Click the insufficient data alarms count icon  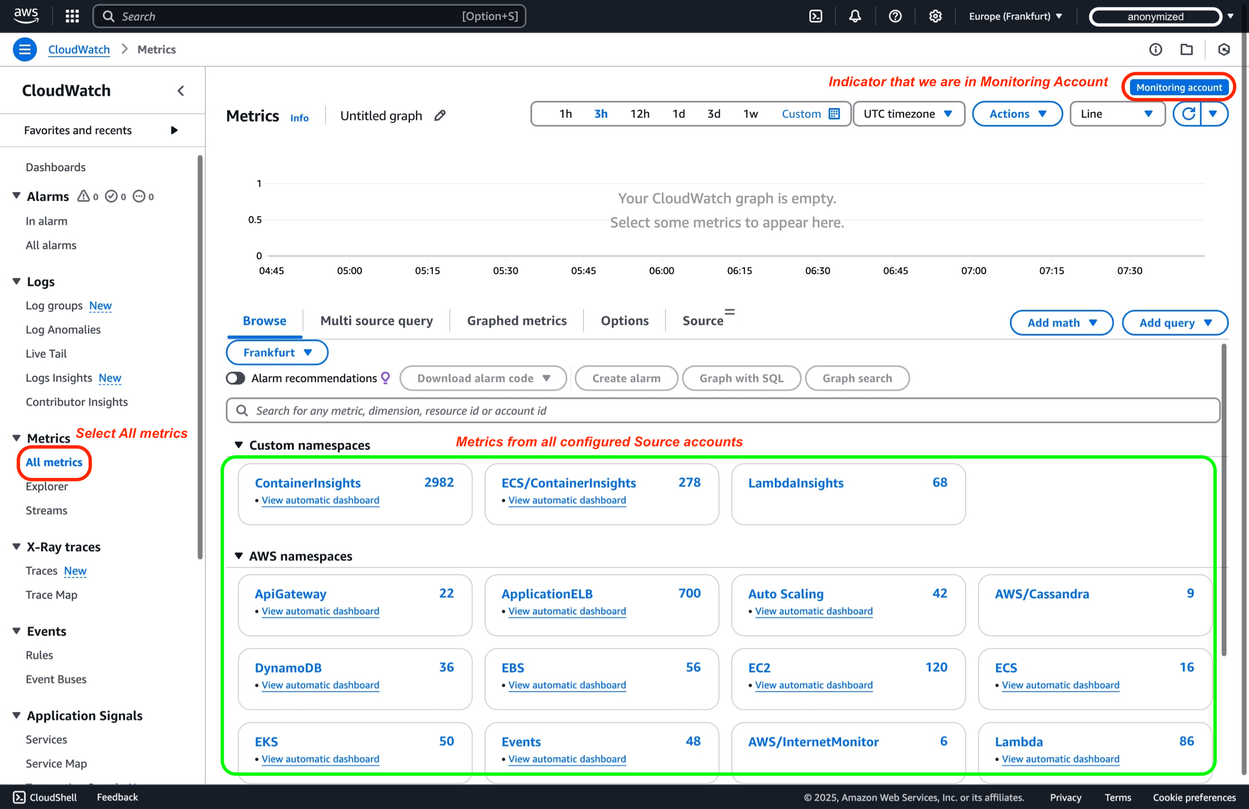click(x=143, y=197)
